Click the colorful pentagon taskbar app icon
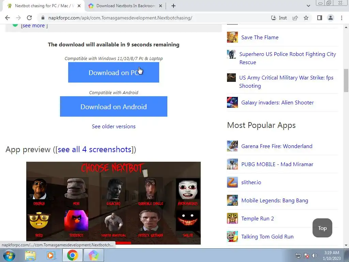This screenshot has height=262, width=349. coord(93,255)
